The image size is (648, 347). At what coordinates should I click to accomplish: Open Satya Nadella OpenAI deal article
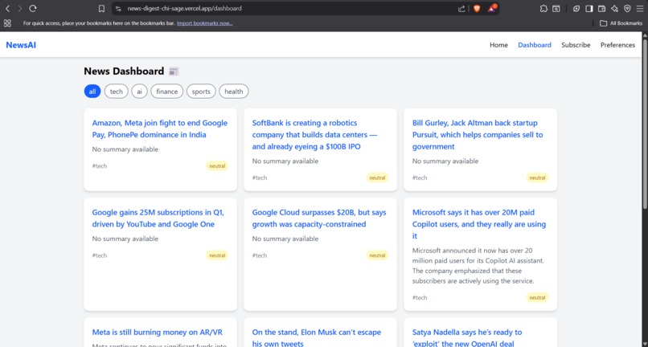[467, 337]
